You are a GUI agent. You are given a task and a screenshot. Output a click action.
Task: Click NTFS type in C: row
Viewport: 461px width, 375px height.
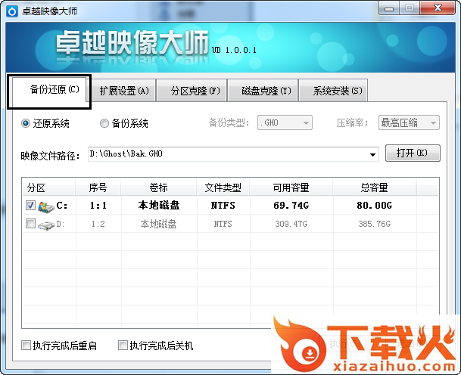[x=223, y=205]
